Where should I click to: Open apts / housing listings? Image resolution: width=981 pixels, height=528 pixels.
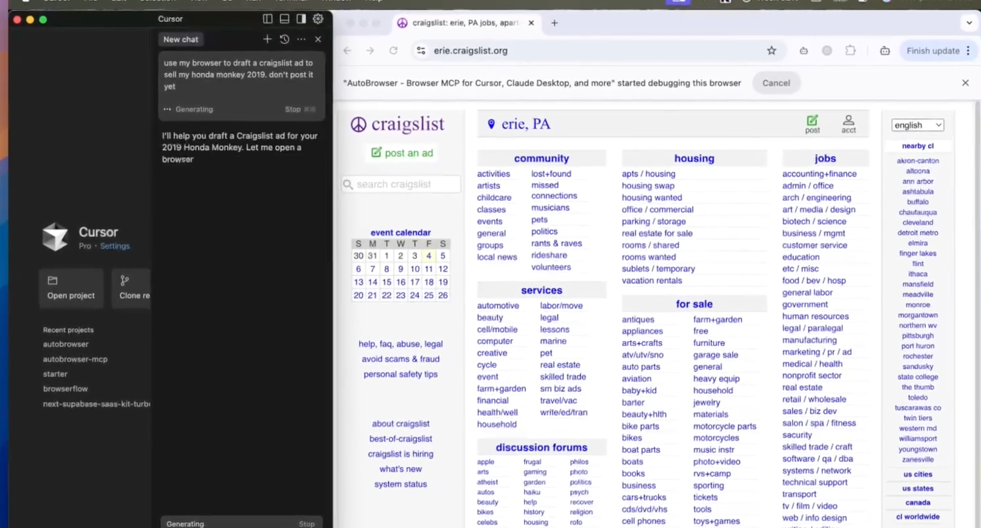tap(648, 174)
